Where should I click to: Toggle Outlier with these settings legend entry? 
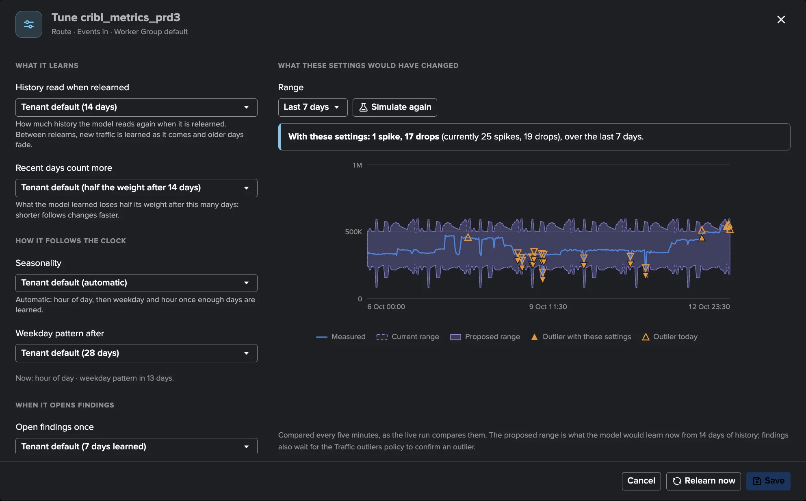[581, 337]
